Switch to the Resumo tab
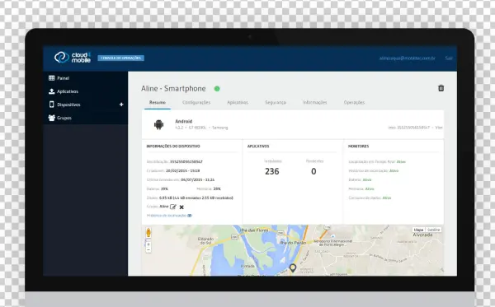 (x=158, y=102)
